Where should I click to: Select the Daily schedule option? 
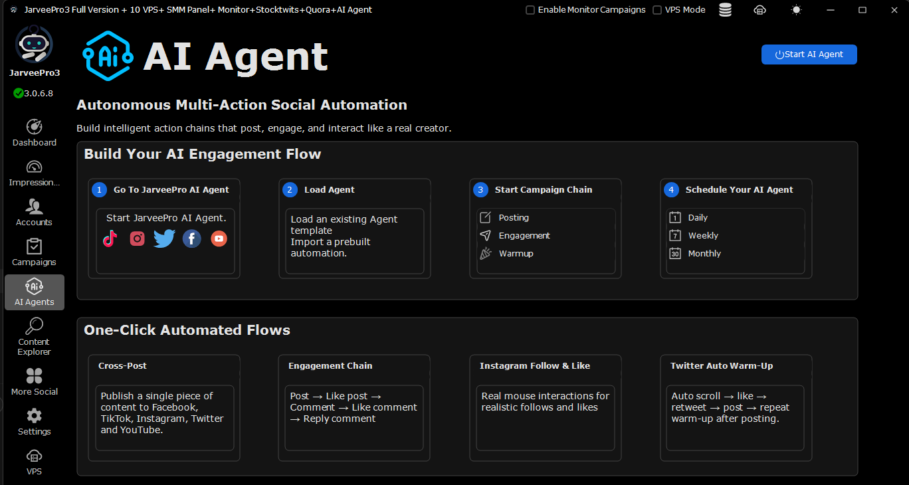pos(697,217)
